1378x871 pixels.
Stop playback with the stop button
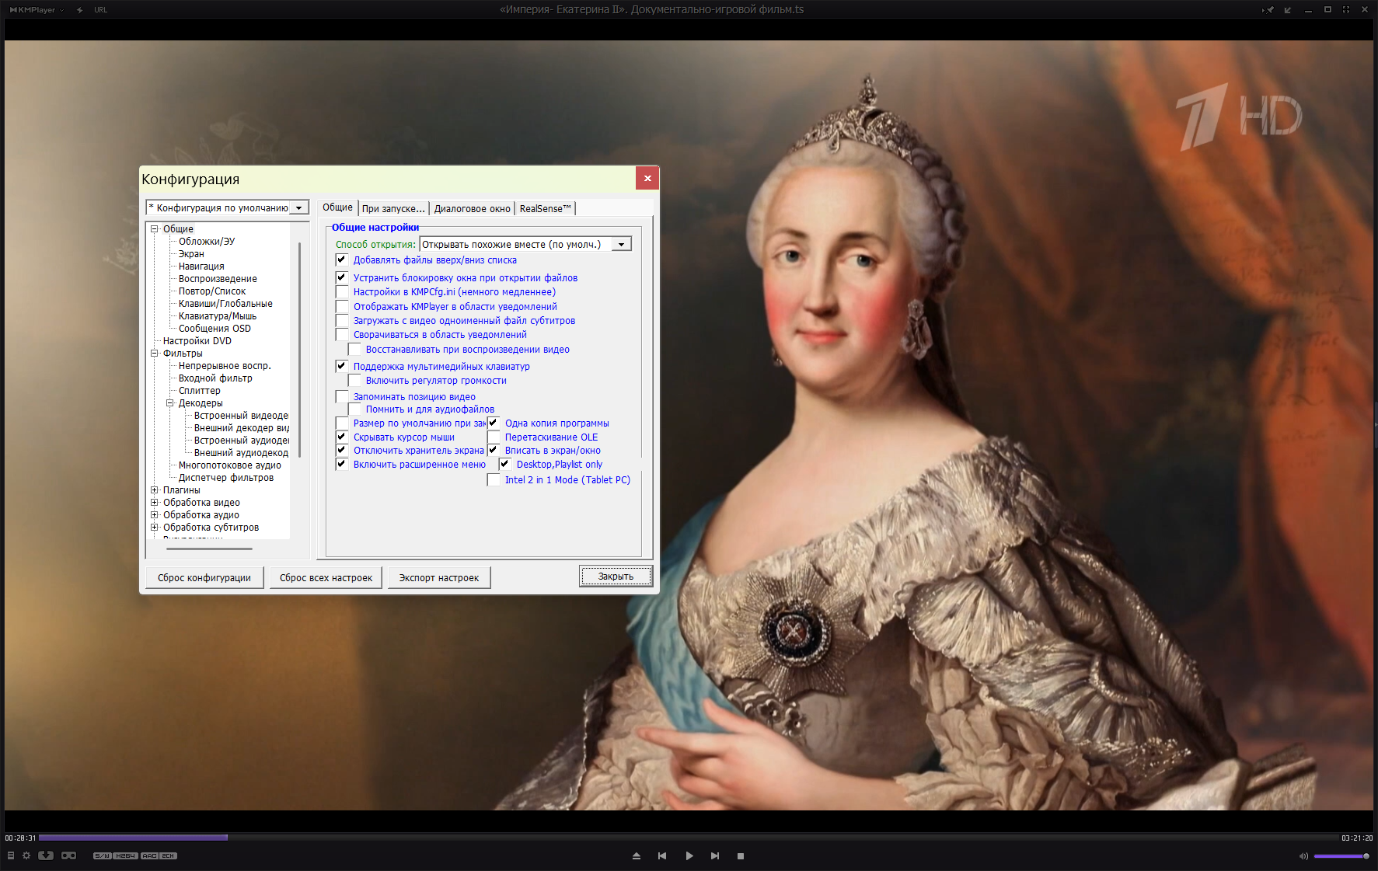click(x=741, y=856)
